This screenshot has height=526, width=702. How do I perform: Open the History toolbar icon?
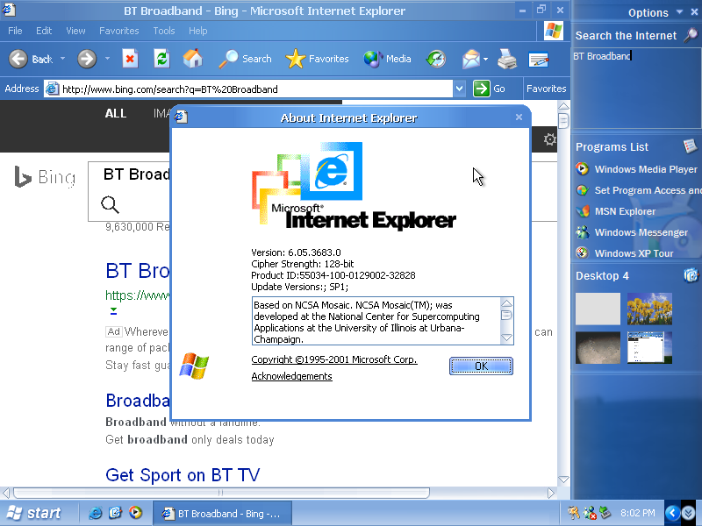coord(436,59)
